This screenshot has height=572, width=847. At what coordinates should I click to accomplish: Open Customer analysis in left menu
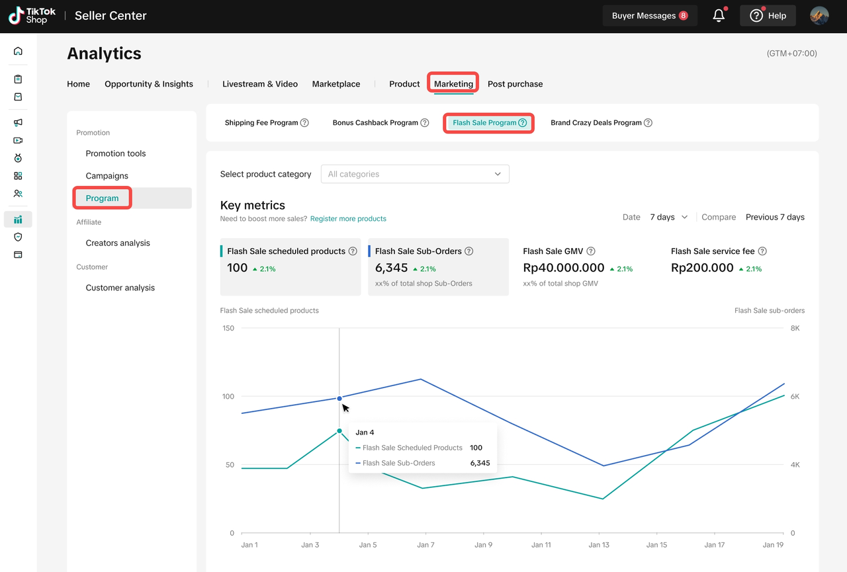(120, 288)
